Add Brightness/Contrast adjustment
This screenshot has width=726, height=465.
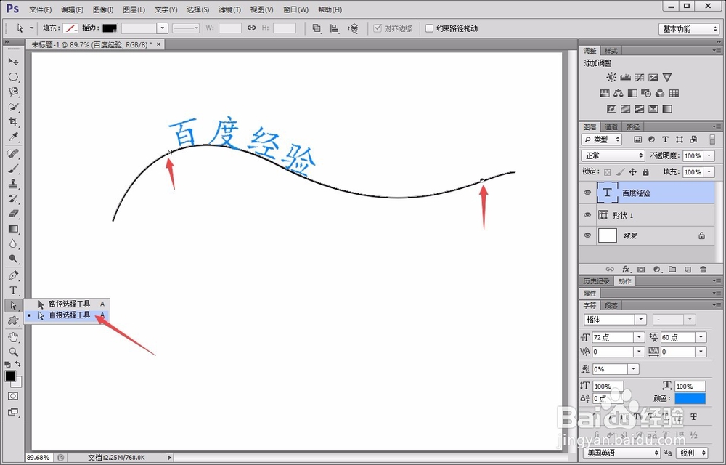tap(611, 77)
